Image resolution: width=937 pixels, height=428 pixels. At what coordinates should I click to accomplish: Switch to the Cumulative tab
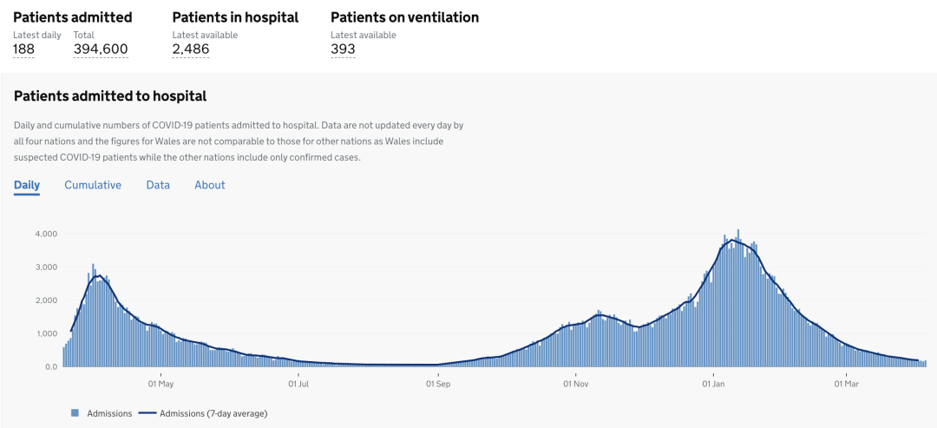point(93,185)
